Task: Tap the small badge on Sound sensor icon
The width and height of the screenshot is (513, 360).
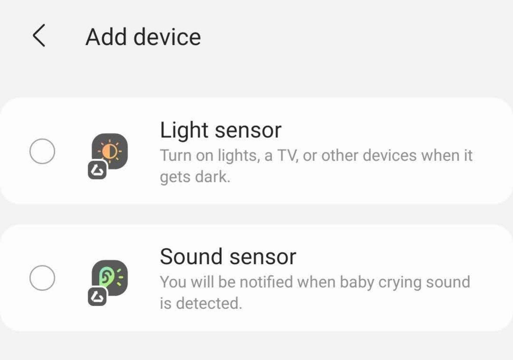Action: click(x=97, y=297)
